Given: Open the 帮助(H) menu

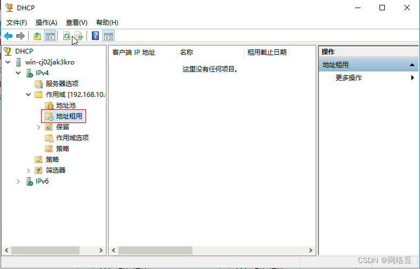Looking at the screenshot, I should coord(107,23).
